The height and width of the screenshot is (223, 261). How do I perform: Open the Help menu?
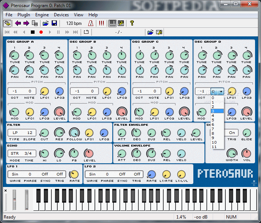(x=93, y=15)
